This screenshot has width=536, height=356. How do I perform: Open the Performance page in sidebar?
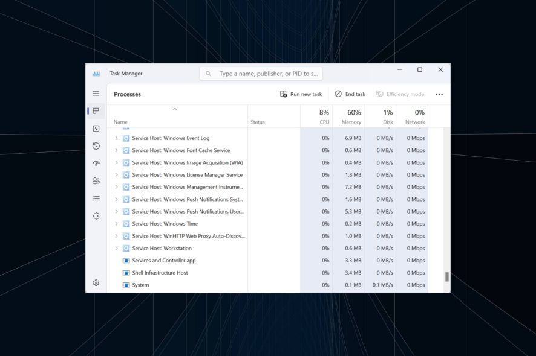click(96, 129)
